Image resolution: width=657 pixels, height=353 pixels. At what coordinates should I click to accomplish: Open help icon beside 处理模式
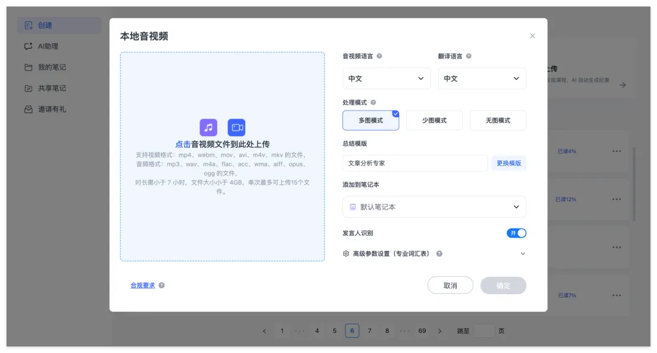(373, 103)
